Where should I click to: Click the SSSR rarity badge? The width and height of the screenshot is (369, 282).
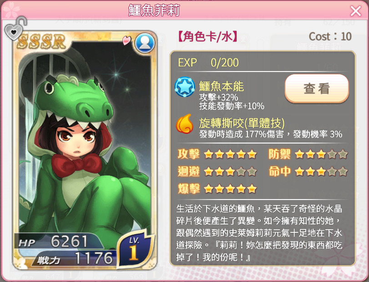41,42
